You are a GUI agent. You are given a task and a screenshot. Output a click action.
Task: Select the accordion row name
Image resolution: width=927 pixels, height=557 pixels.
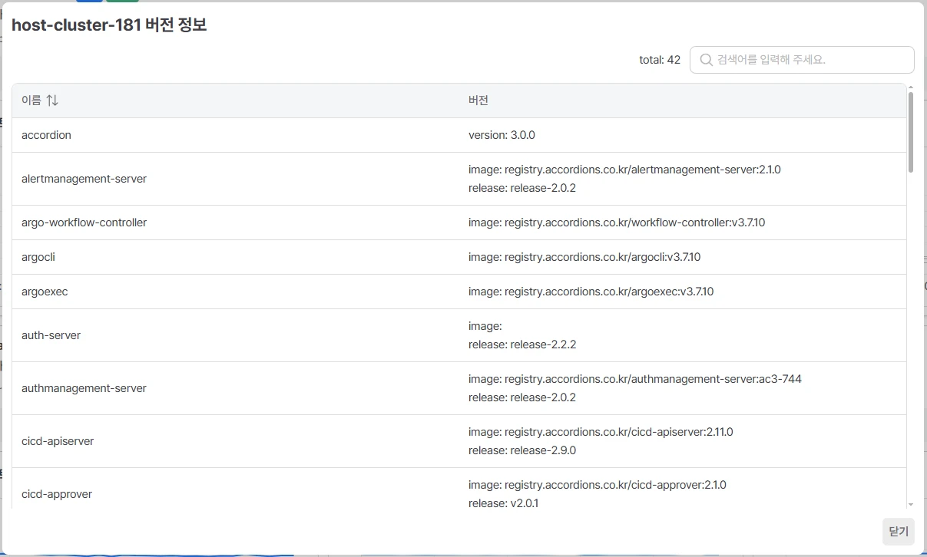[x=46, y=135]
